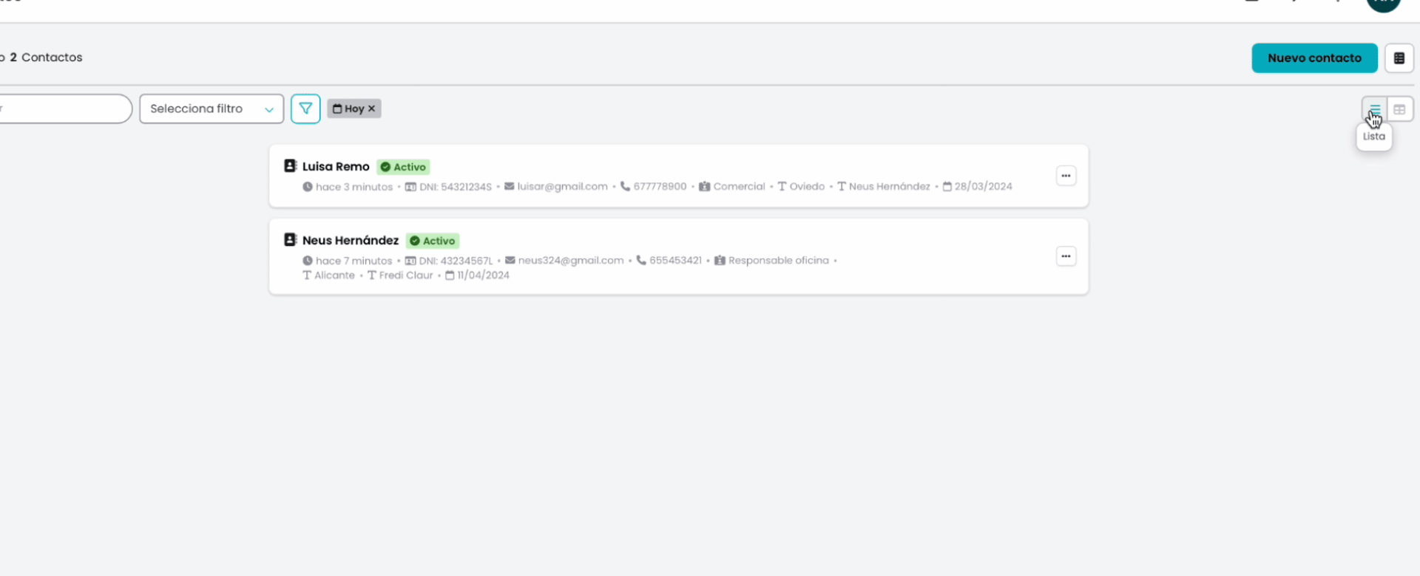Click DNI: 43234567L text
1420x576 pixels.
point(456,261)
